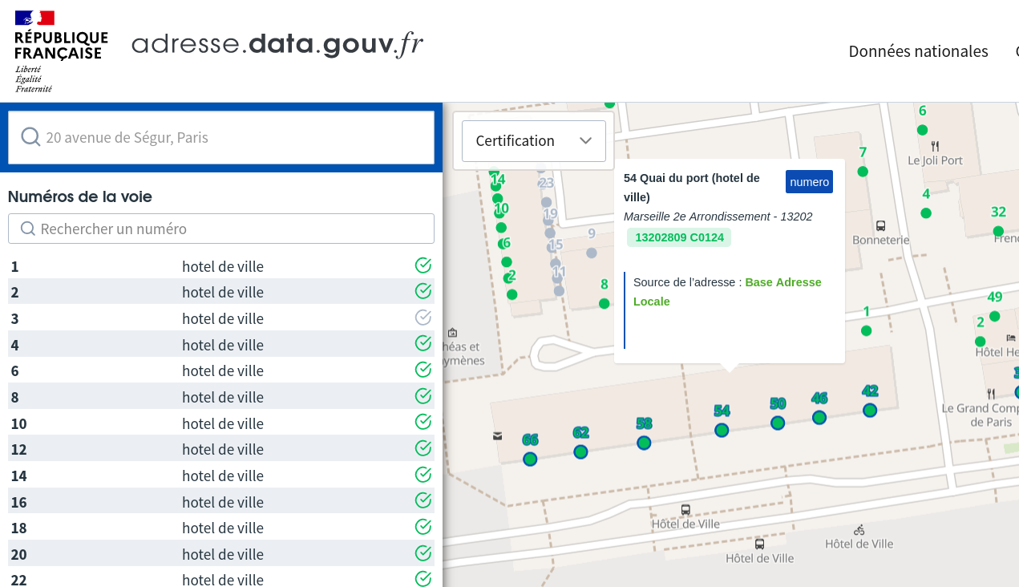This screenshot has width=1019, height=587.
Task: Click the République Française logo
Action: [61, 51]
